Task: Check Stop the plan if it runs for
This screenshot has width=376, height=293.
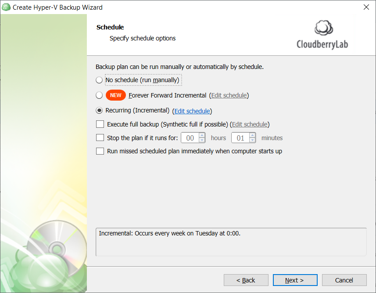Action: (x=100, y=137)
